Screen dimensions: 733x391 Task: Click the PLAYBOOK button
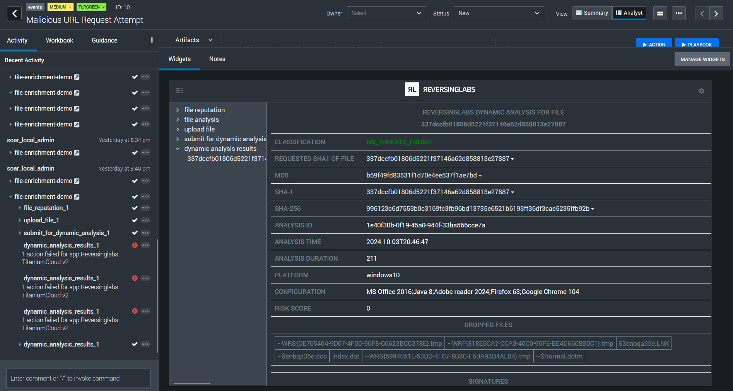(697, 43)
